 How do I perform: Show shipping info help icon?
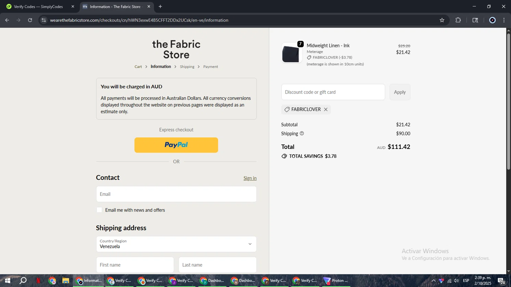302,134
